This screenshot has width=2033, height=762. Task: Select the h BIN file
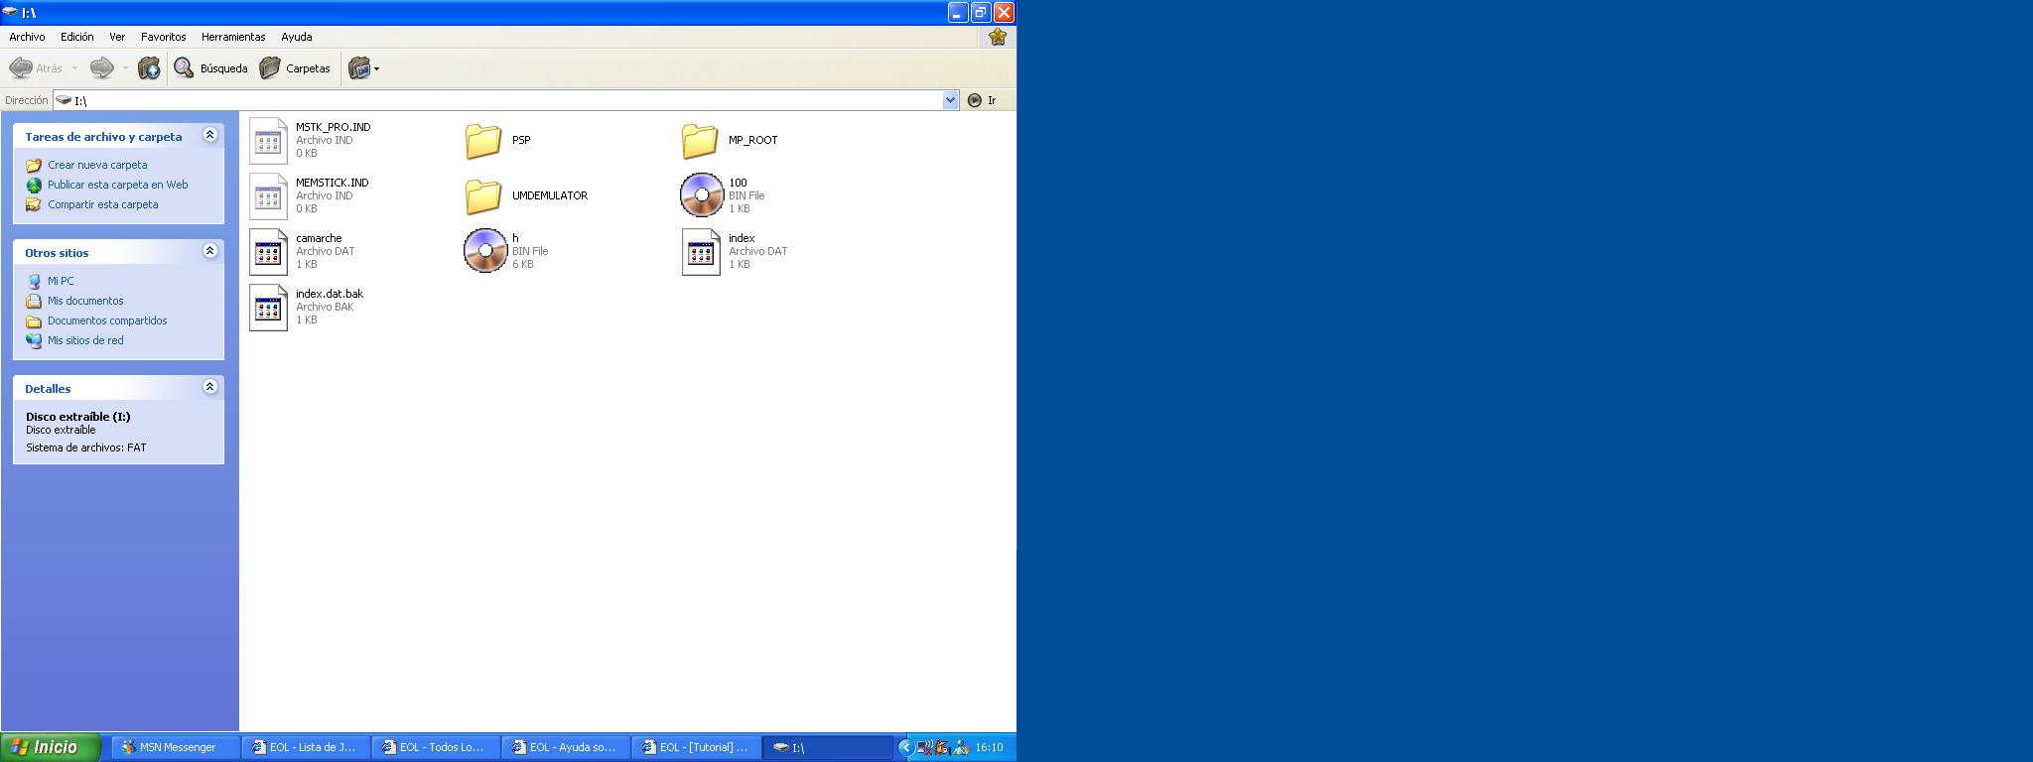(506, 251)
